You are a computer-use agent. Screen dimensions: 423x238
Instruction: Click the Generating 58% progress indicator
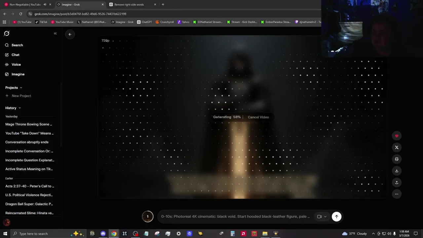[227, 117]
